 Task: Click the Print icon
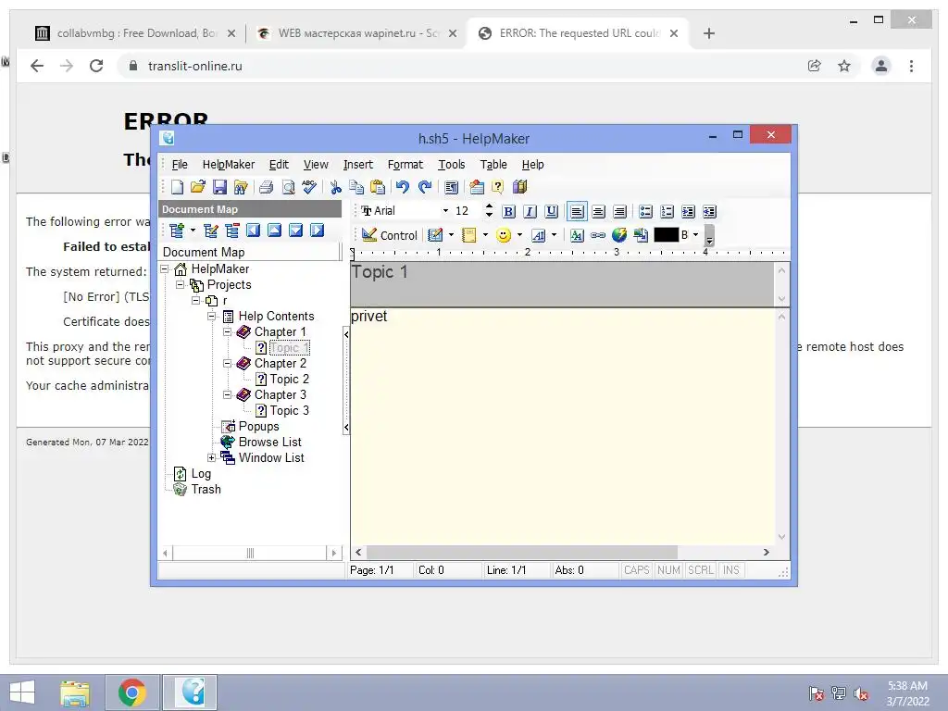pyautogui.click(x=266, y=187)
